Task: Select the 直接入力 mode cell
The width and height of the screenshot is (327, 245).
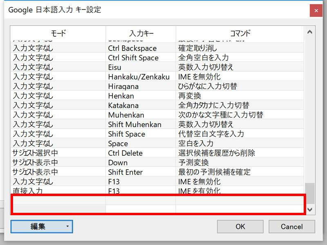Action: point(58,190)
